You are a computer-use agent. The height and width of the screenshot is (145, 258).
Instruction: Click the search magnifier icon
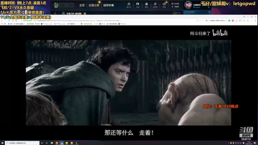(x=226, y=21)
